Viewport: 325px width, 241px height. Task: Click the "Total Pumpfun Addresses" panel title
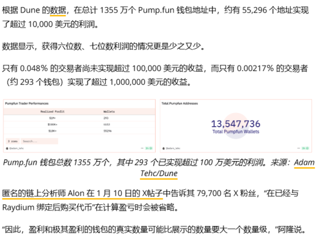point(180,103)
